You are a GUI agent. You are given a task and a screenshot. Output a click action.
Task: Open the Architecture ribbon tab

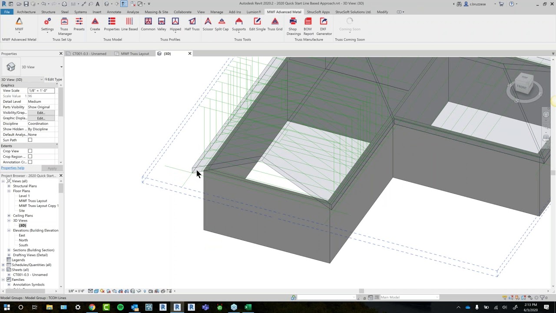(x=26, y=12)
